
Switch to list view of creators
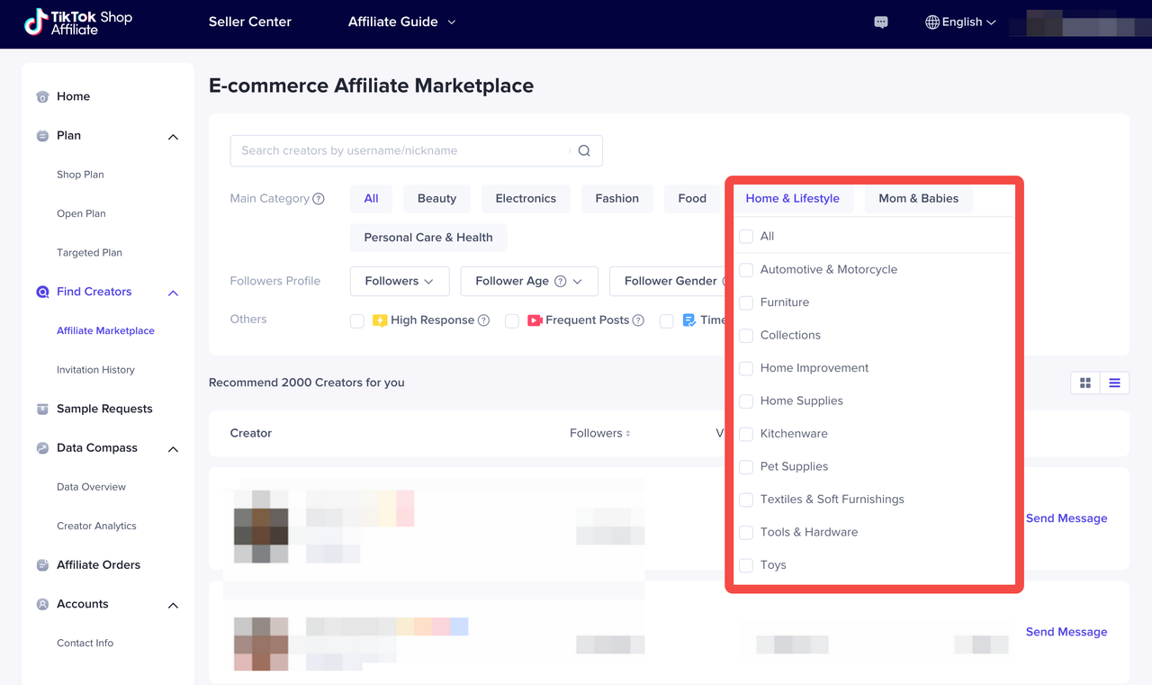(x=1114, y=383)
